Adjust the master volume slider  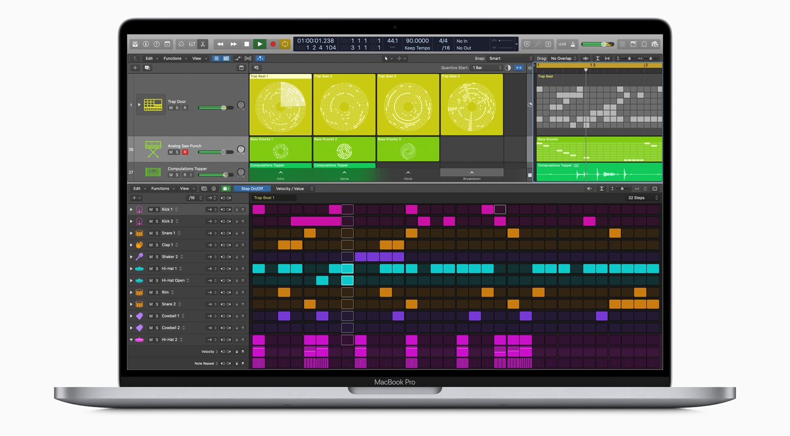point(598,44)
